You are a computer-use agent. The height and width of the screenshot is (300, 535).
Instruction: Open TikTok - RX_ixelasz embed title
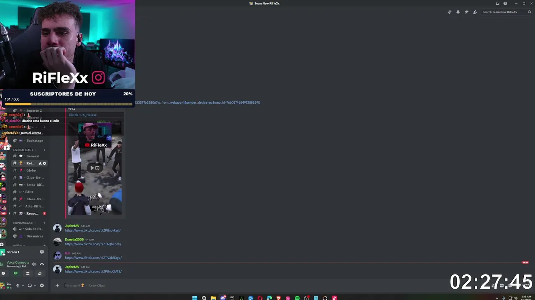coord(82,115)
